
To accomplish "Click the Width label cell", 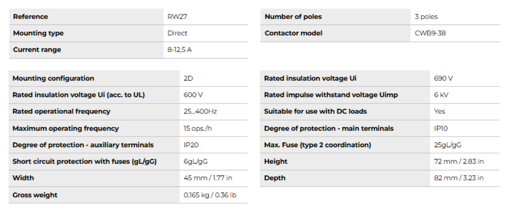I will [23, 178].
